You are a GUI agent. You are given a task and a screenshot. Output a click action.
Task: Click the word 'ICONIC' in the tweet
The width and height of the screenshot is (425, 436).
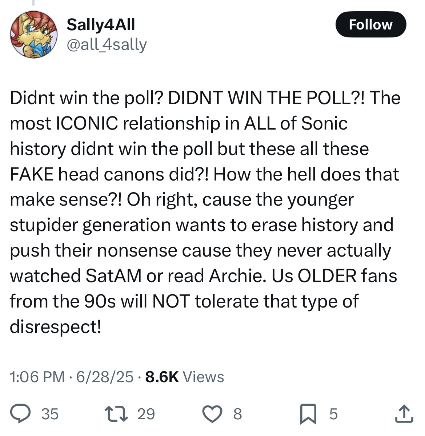[x=87, y=123]
